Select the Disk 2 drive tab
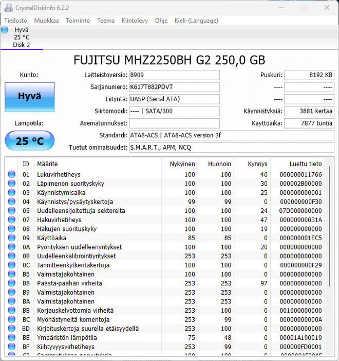339x361 pixels. 22,38
